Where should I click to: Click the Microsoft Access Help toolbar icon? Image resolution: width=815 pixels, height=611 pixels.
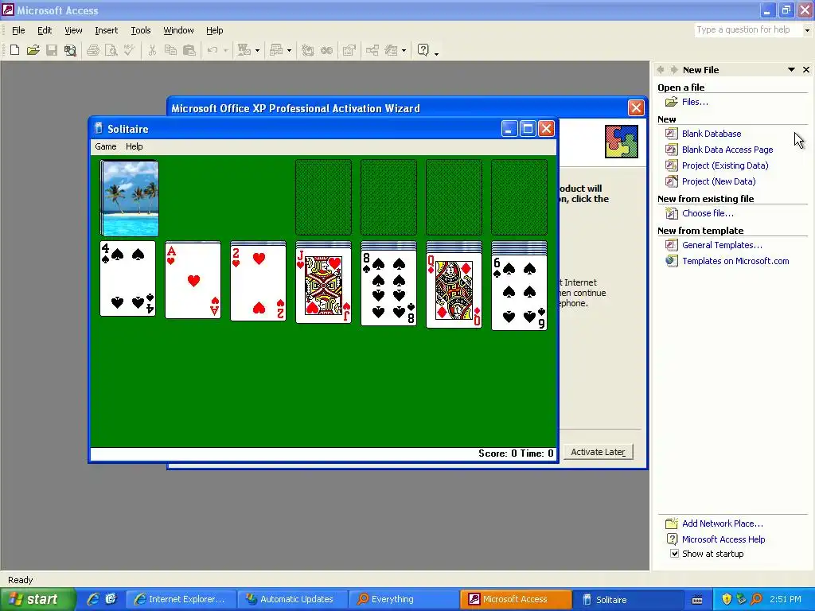pos(423,50)
